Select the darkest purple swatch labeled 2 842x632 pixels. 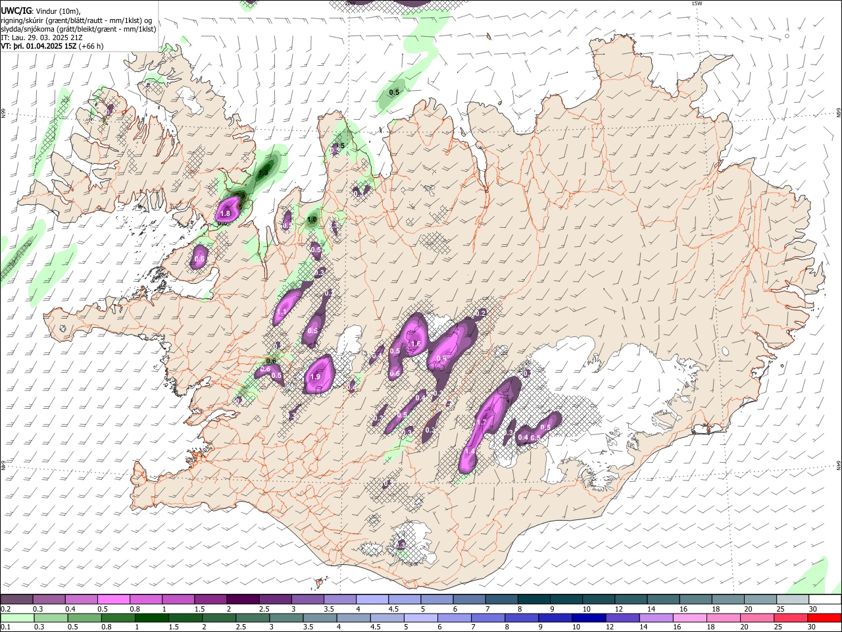pos(243,600)
